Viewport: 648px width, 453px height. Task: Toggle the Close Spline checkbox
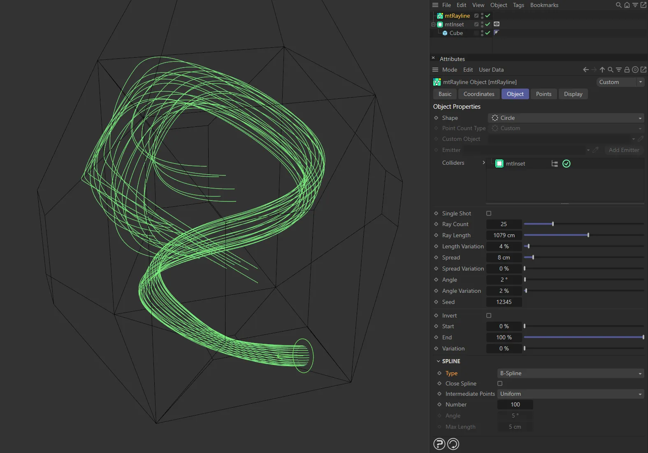[x=500, y=383]
